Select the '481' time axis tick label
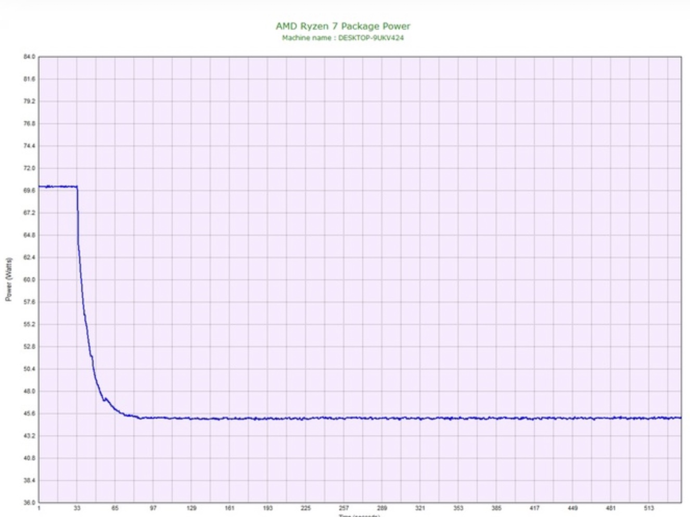The image size is (690, 517). point(611,508)
